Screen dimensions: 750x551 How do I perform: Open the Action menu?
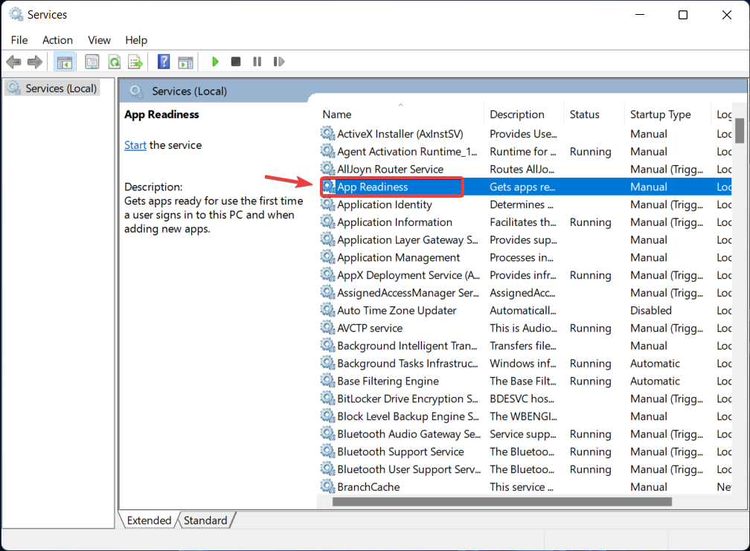point(57,40)
